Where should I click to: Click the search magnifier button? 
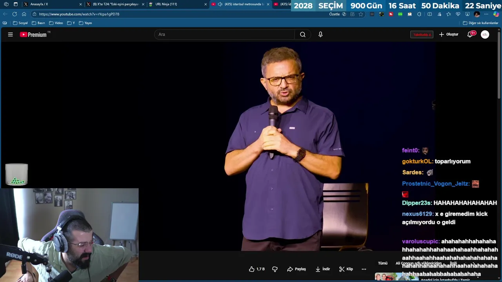(x=303, y=34)
